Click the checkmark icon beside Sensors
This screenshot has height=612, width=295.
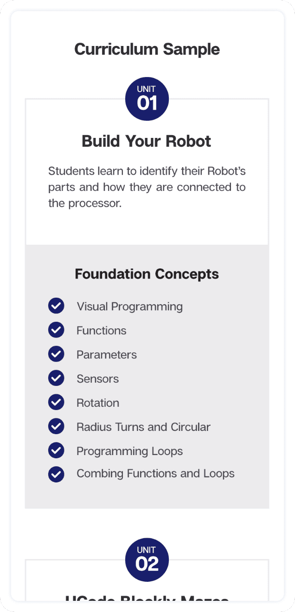click(56, 378)
